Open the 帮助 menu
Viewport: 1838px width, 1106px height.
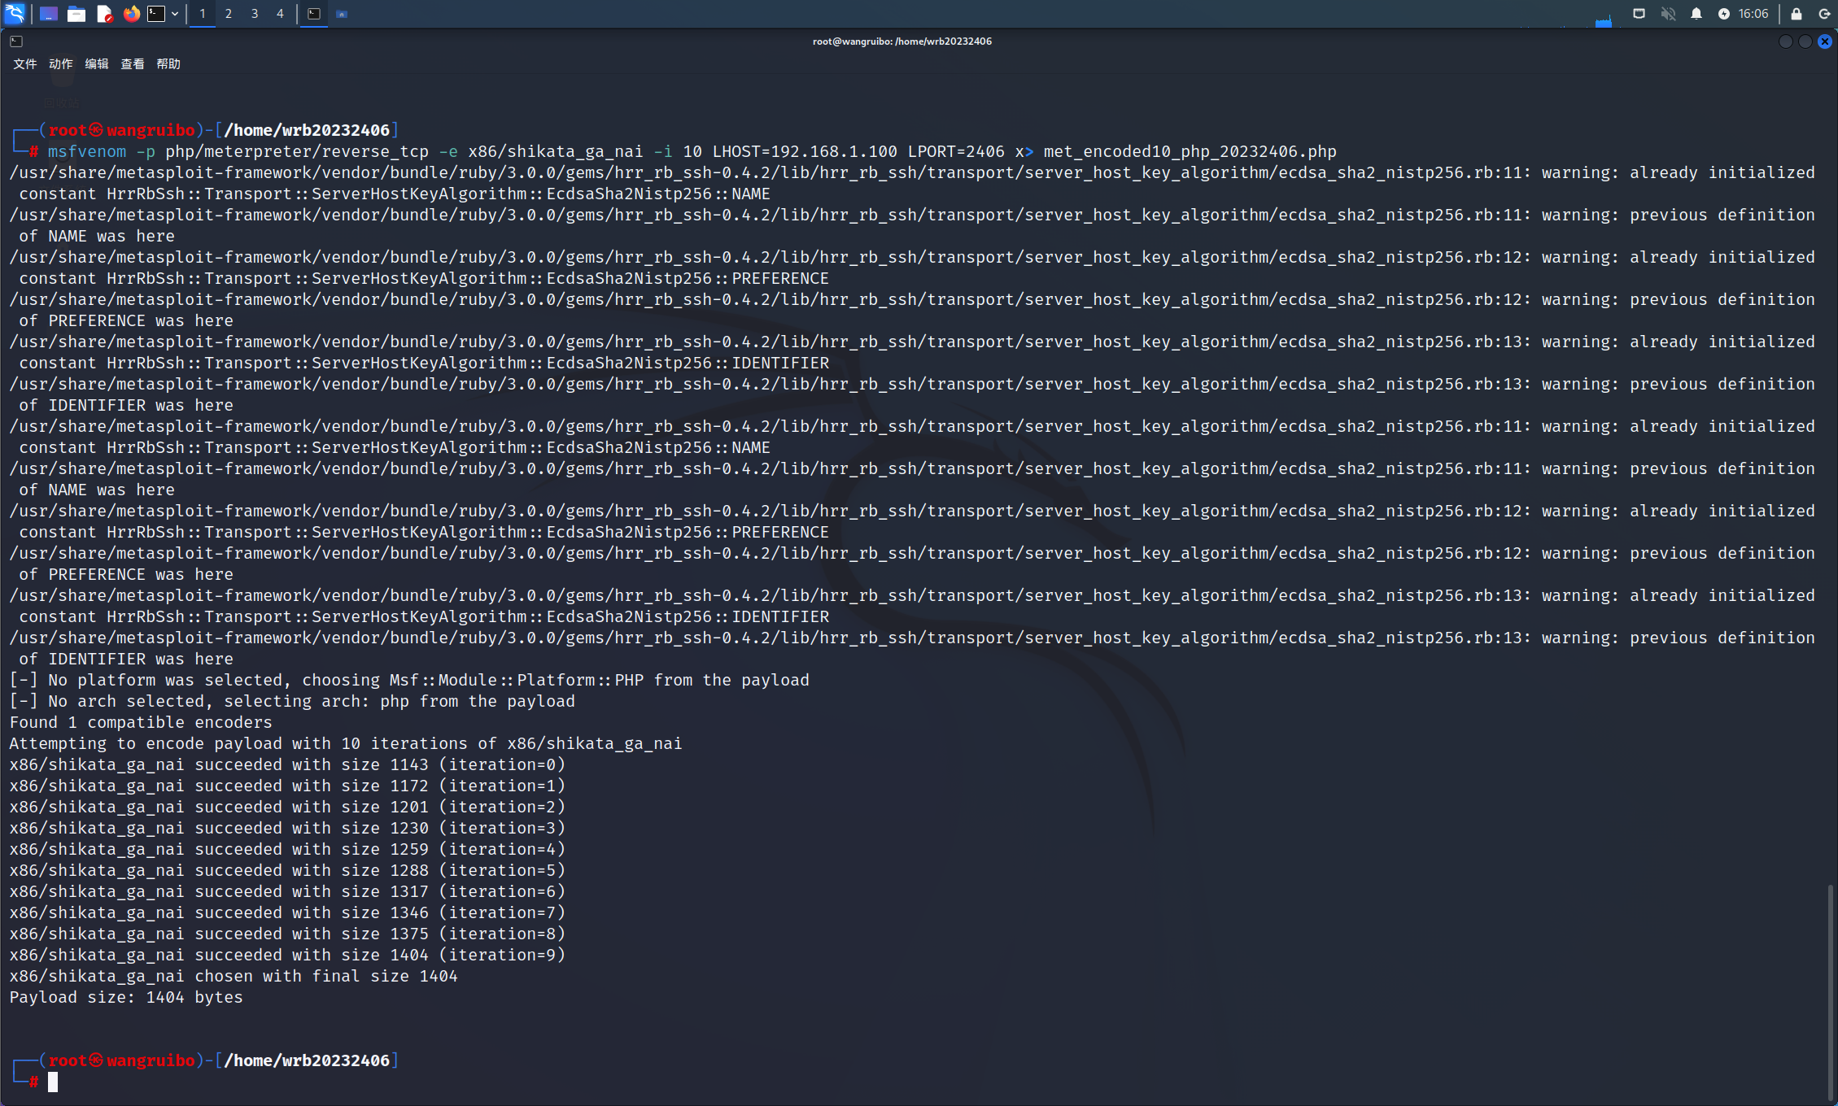(168, 63)
